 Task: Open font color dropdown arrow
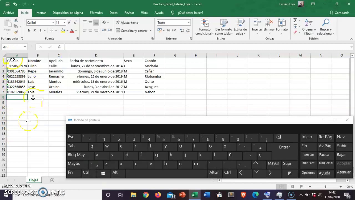coord(76,31)
